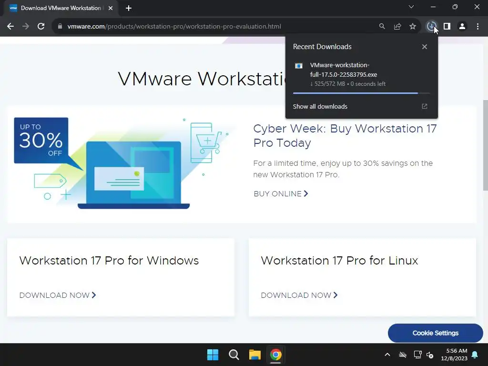The height and width of the screenshot is (366, 488).
Task: Open the Chrome side panel
Action: [447, 27]
